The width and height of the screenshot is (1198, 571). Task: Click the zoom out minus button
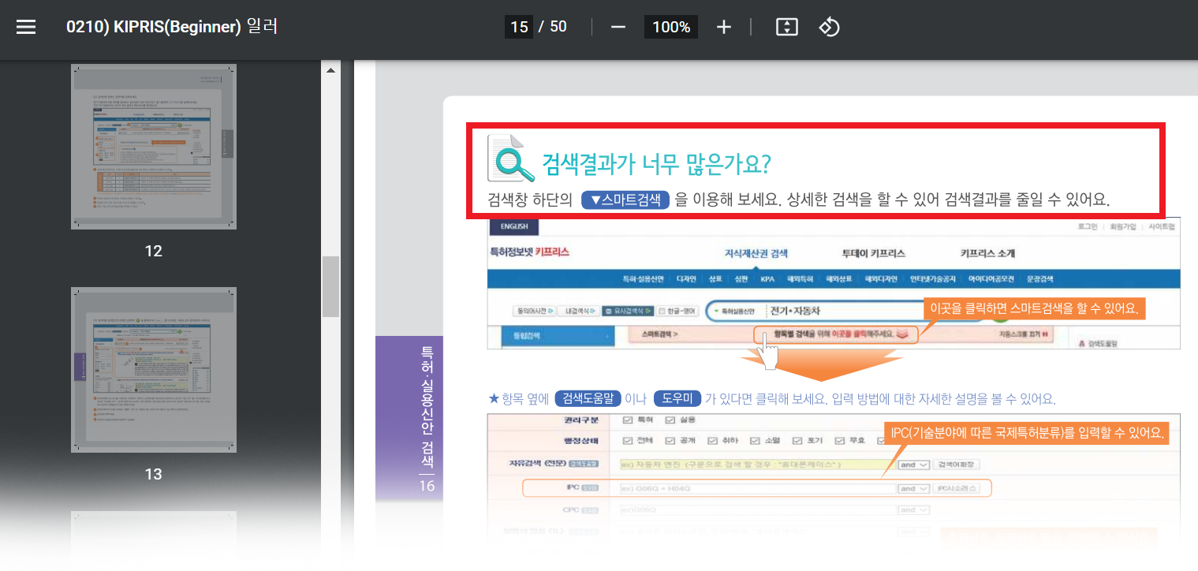point(618,27)
